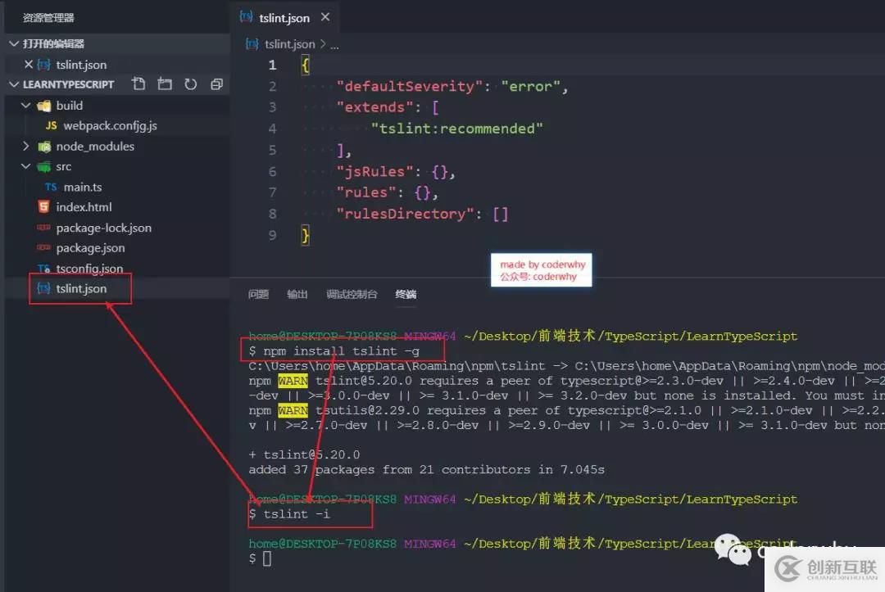Viewport: 885px width, 592px height.
Task: Click the file icon in breadcrumb bar
Action: (252, 44)
